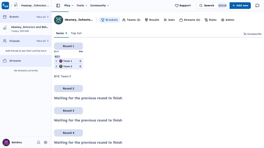Click the Team 2 avatar icon
The width and height of the screenshot is (264, 148).
tap(61, 66)
